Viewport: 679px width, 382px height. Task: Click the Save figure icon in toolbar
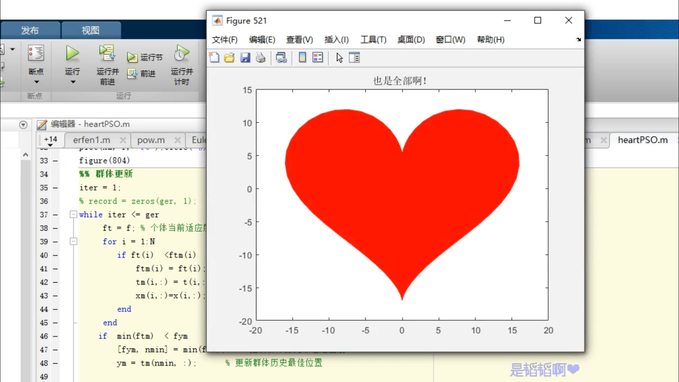[245, 57]
